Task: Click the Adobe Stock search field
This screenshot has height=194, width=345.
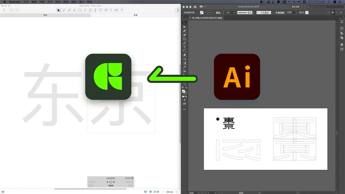Action: [x=325, y=7]
